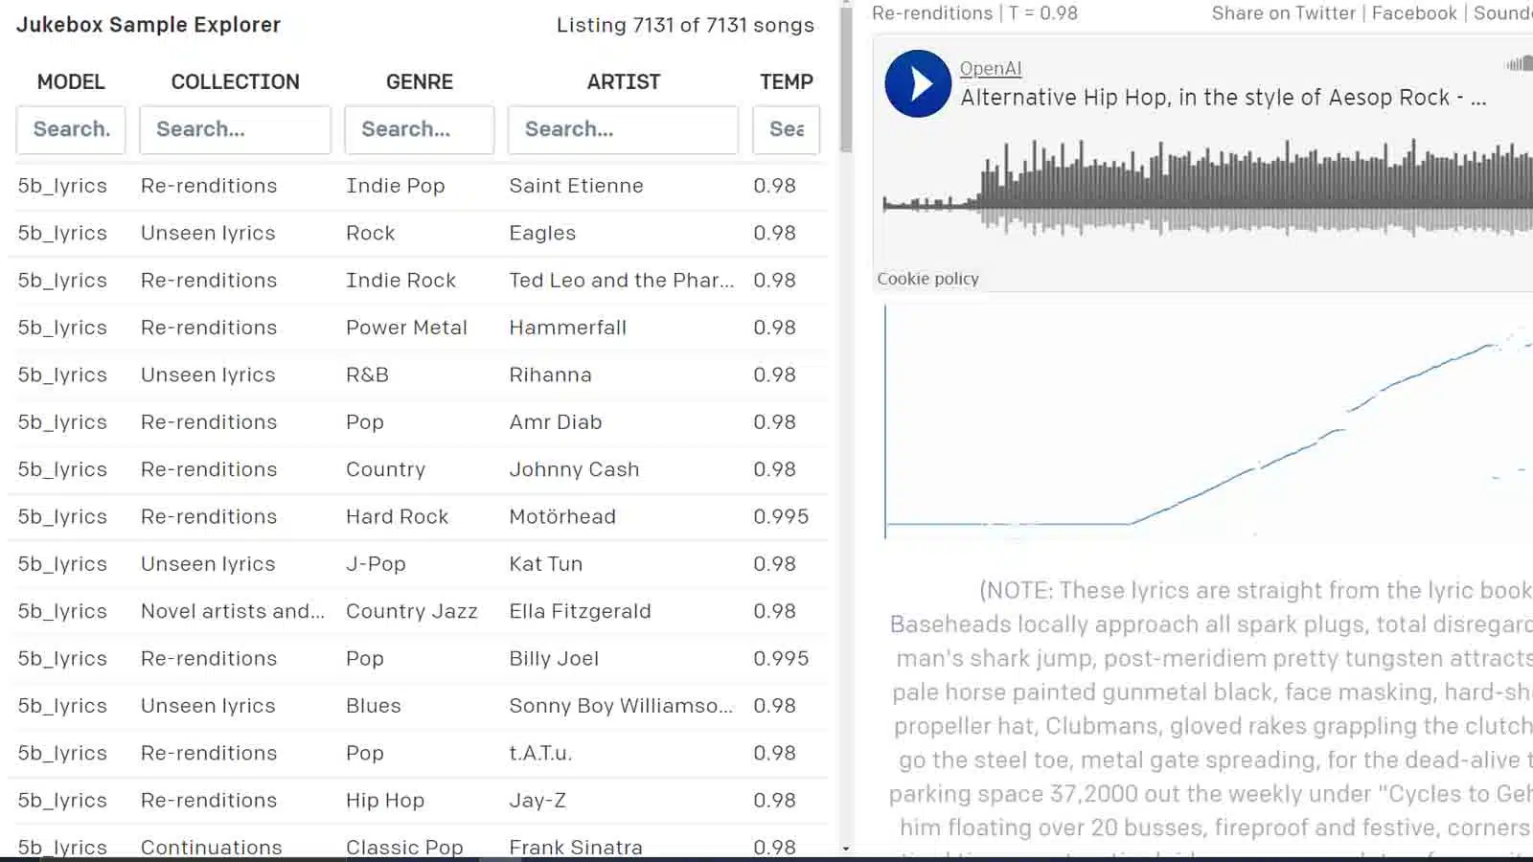Focus the Genre search field
Viewport: 1533px width, 862px height.
(419, 129)
